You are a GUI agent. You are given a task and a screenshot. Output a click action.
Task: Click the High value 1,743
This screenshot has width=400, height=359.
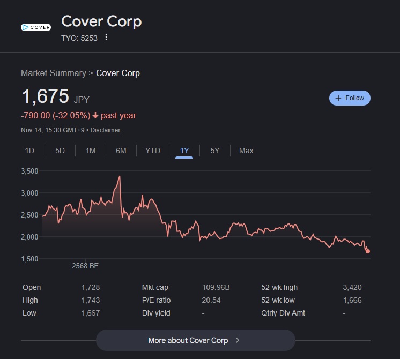91,300
